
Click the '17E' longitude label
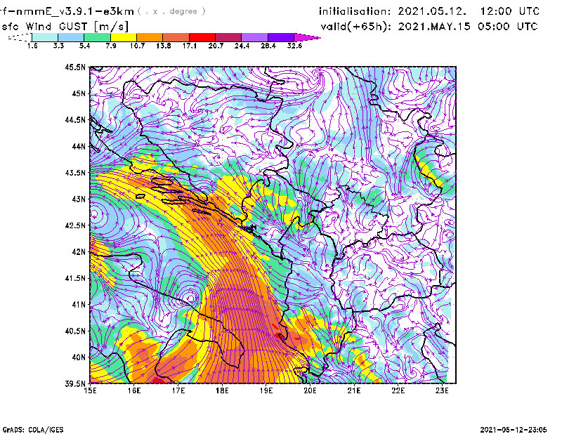pos(178,390)
